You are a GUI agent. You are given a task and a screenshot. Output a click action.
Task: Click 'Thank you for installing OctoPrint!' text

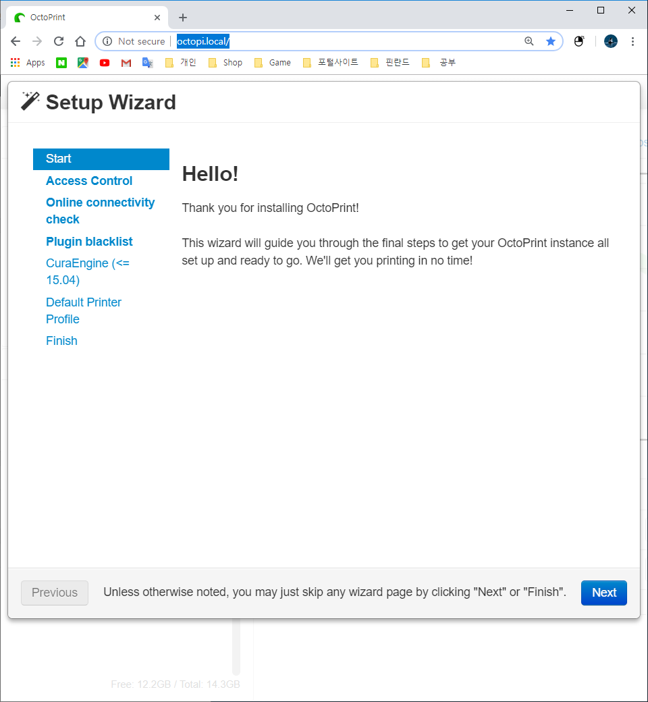point(270,208)
